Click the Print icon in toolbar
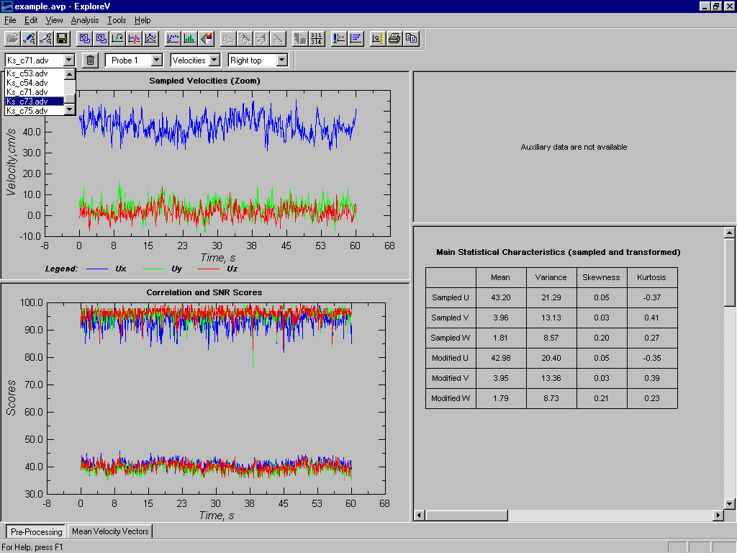This screenshot has height=553, width=737. coord(394,38)
